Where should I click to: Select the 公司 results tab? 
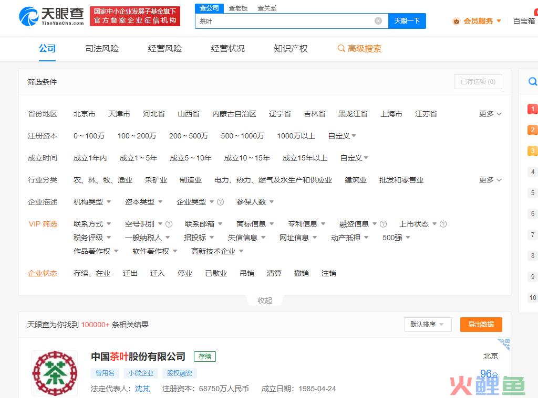47,48
